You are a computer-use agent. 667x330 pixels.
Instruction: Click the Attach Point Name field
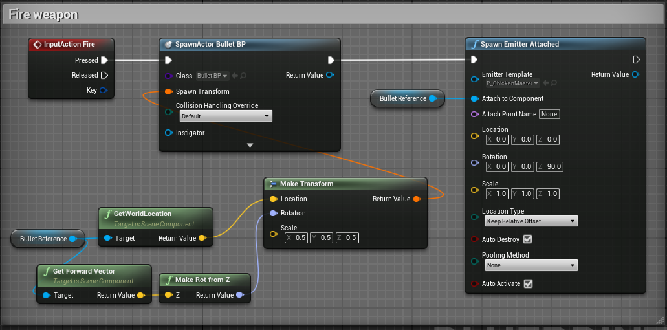[x=549, y=115]
